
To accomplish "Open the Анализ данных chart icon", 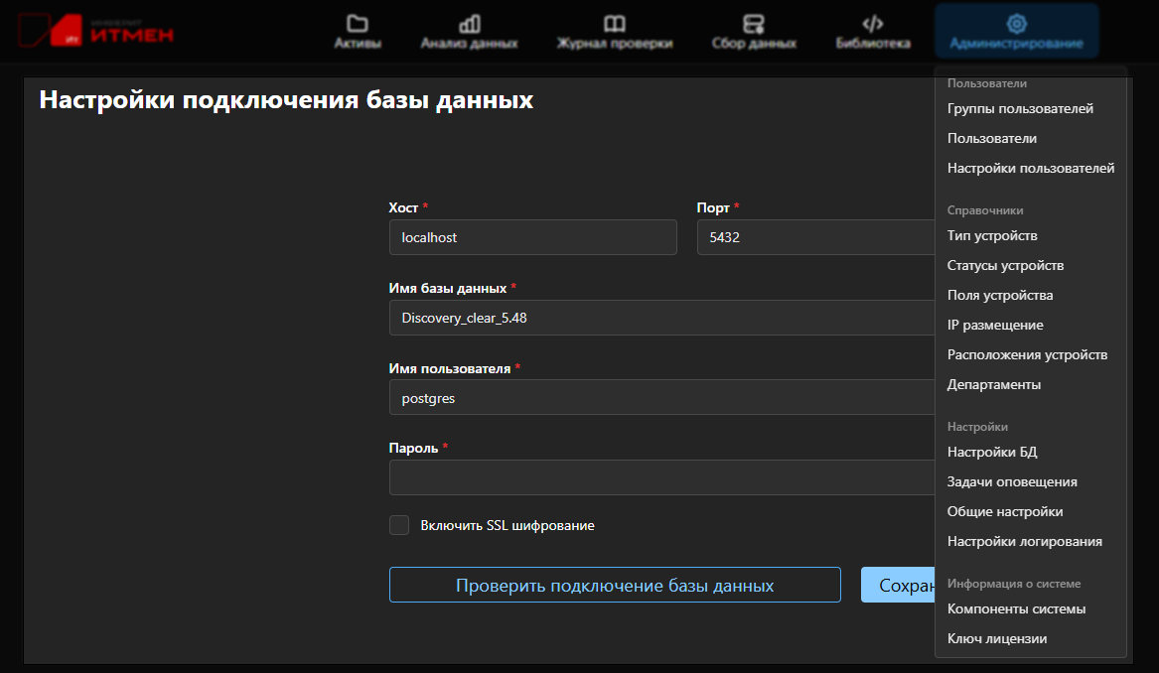I will tap(470, 24).
